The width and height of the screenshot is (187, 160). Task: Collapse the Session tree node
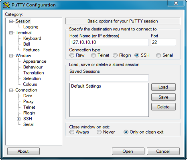(x=11, y=21)
